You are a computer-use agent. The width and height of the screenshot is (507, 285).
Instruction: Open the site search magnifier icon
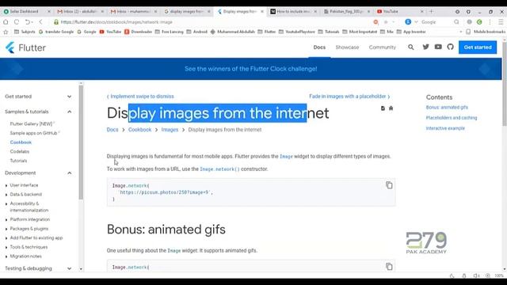[410, 47]
